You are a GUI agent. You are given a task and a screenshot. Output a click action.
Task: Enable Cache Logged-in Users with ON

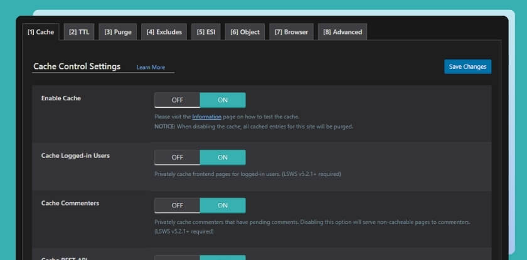click(x=223, y=157)
